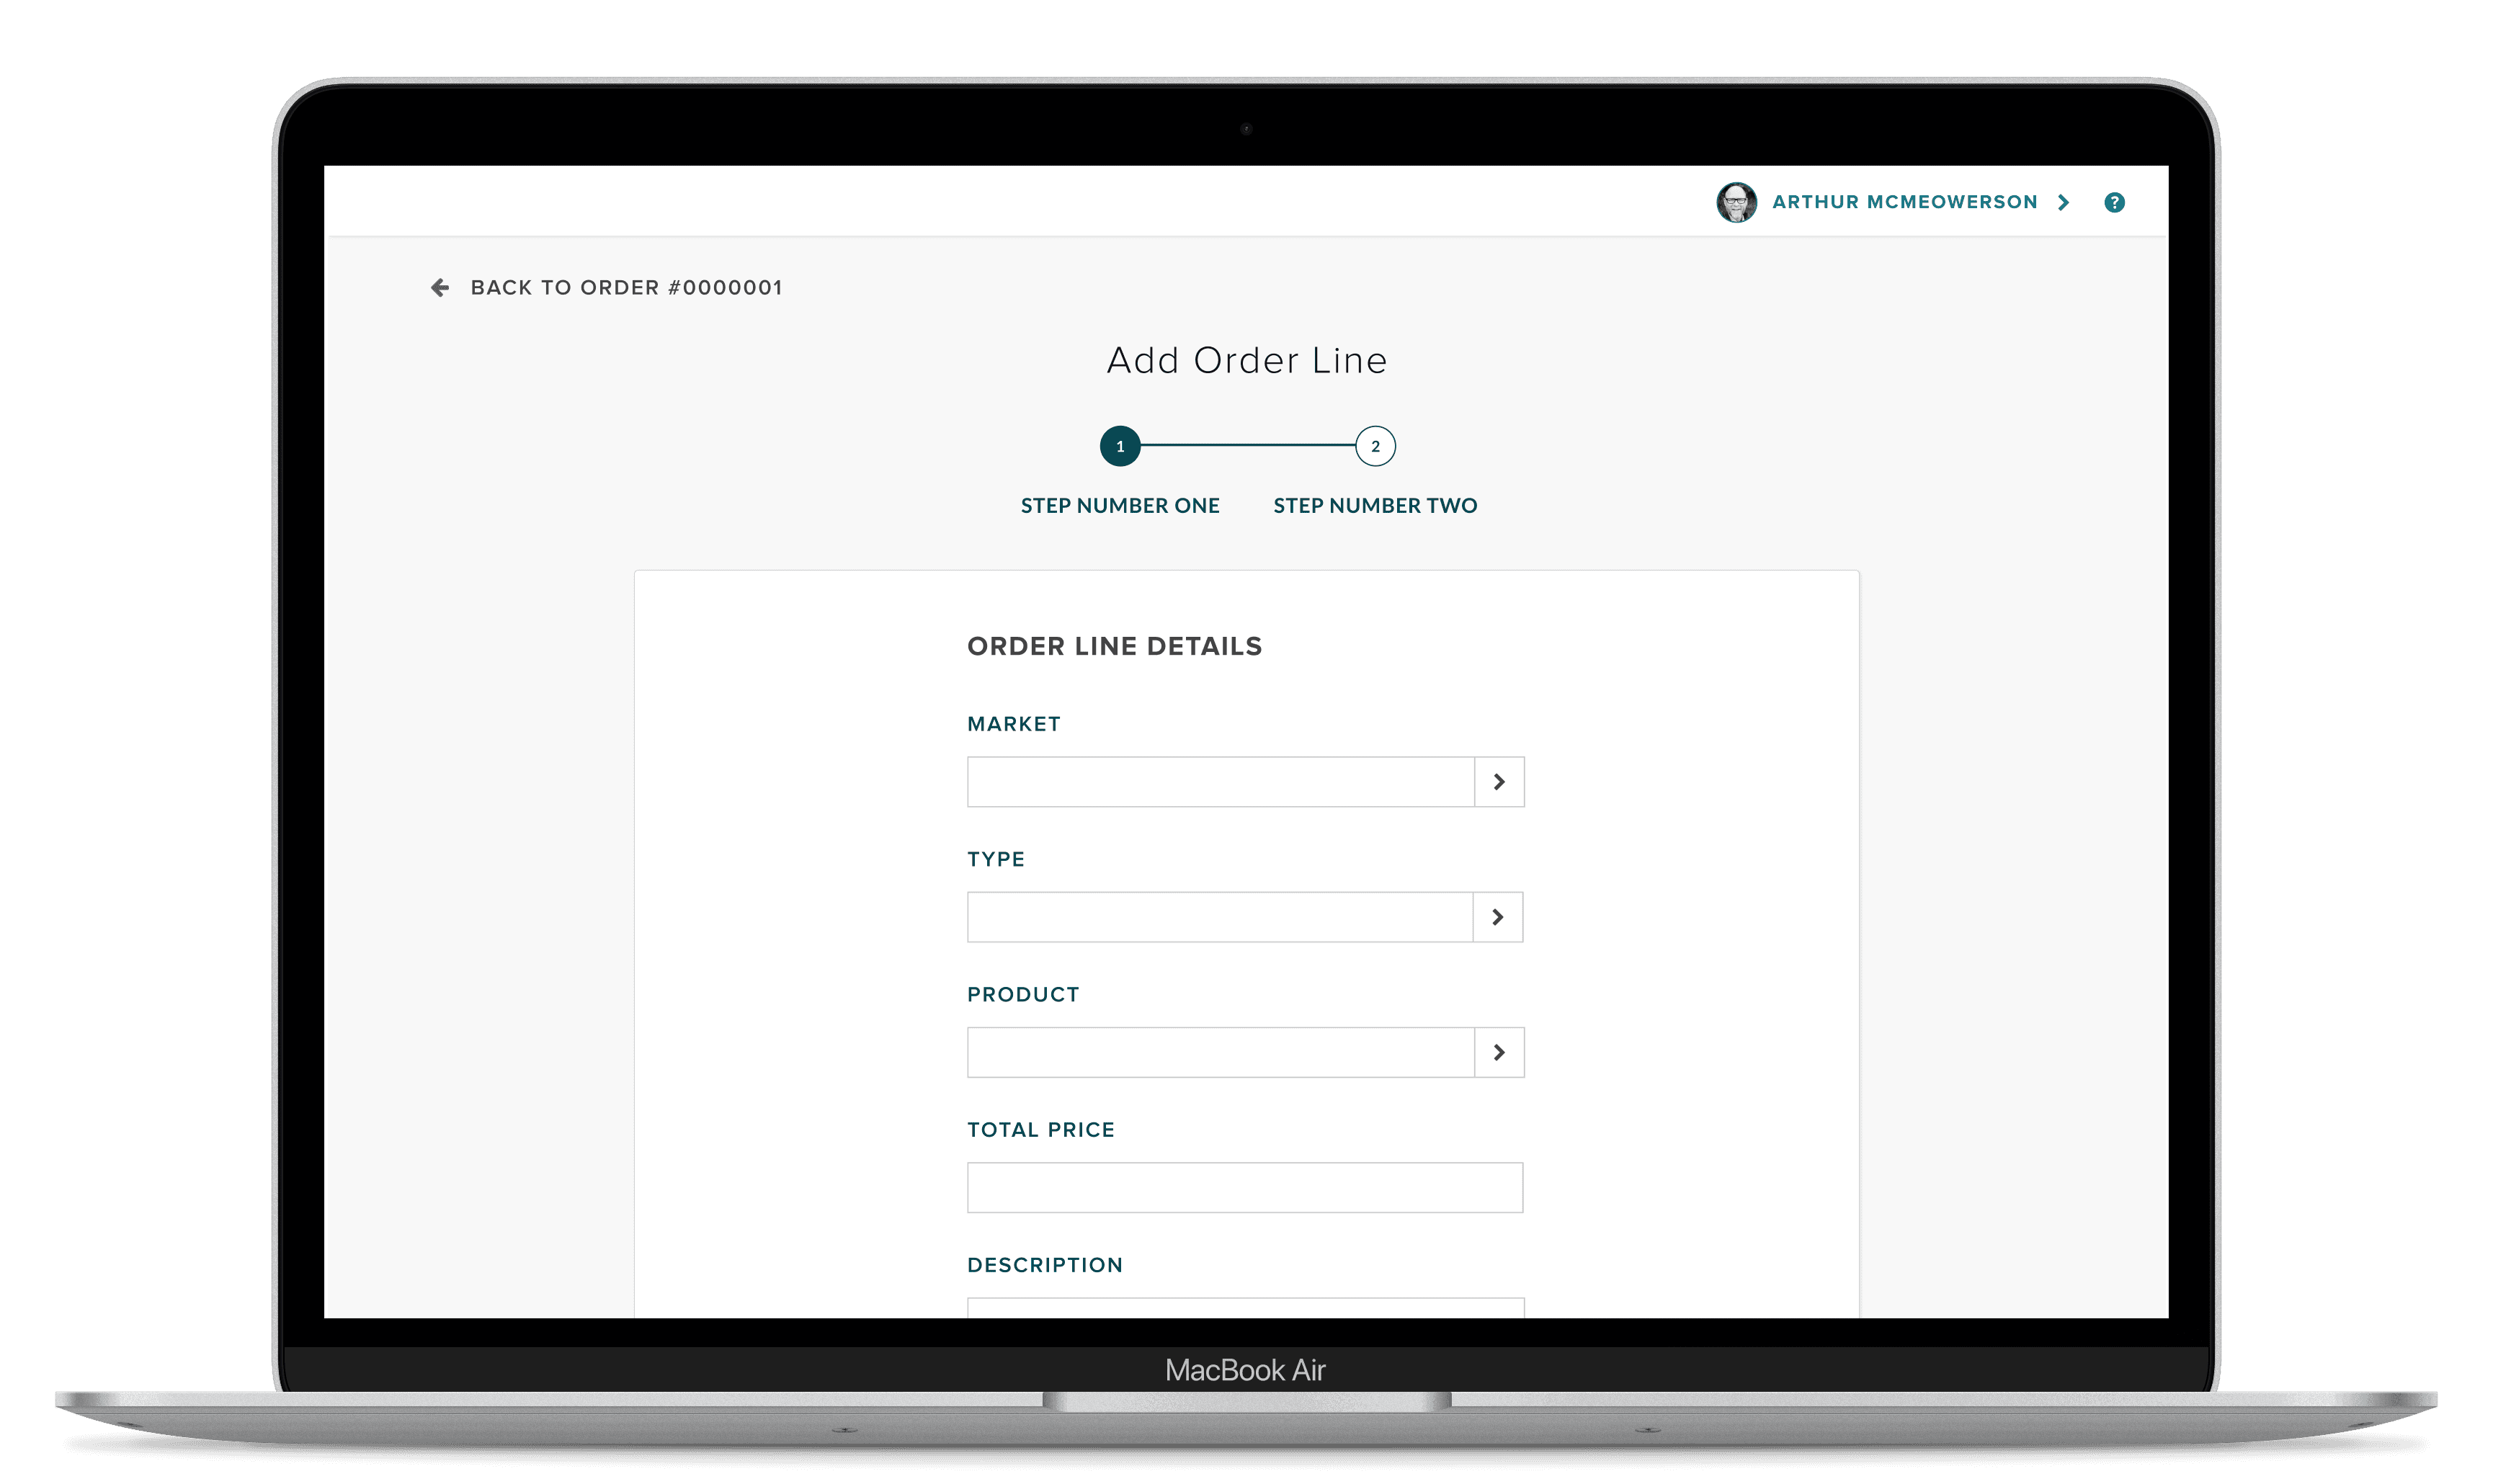Focus the Product input field

click(x=1220, y=1052)
